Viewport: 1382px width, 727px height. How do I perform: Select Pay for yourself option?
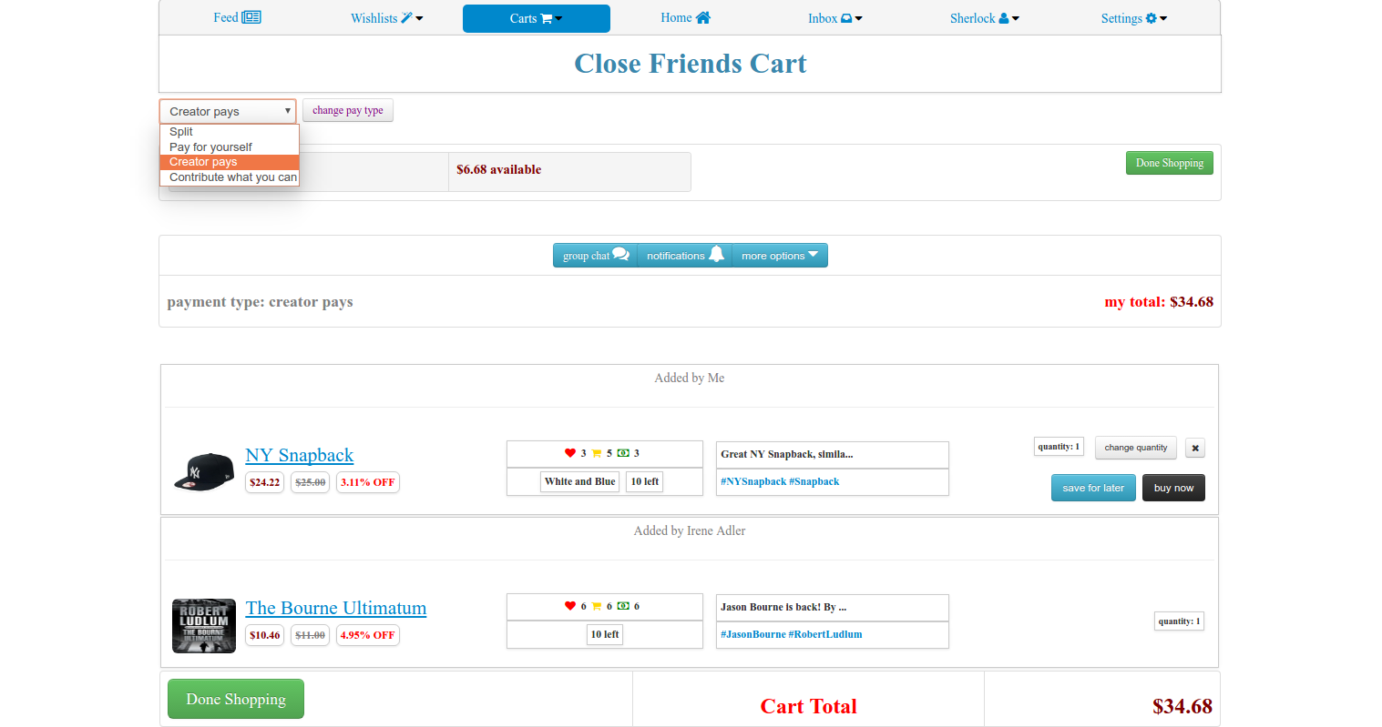coord(210,147)
